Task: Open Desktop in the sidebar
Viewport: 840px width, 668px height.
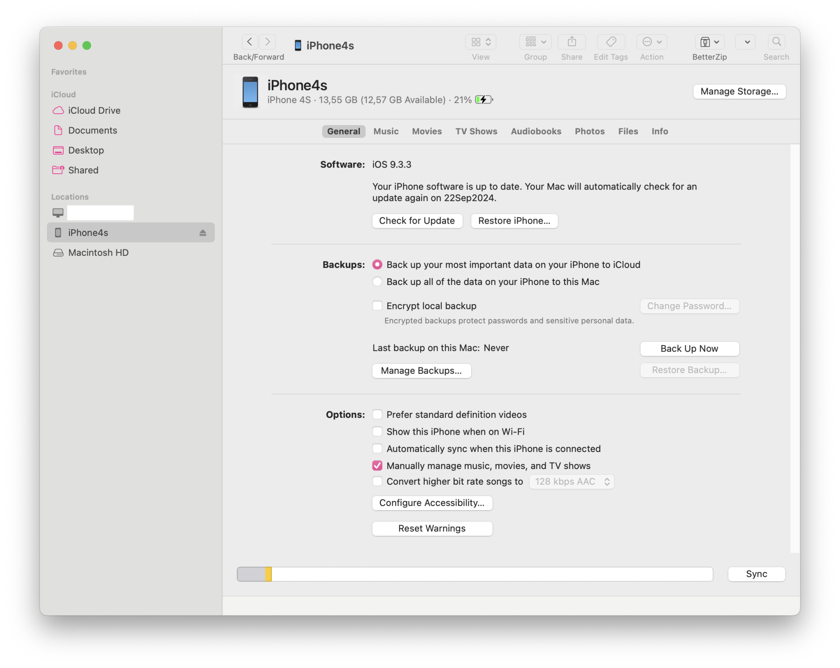Action: coord(131,150)
